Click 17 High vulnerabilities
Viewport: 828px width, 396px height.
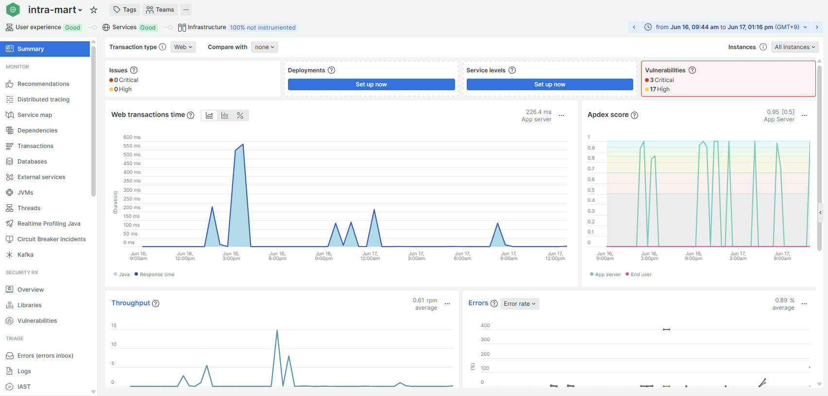[658, 89]
